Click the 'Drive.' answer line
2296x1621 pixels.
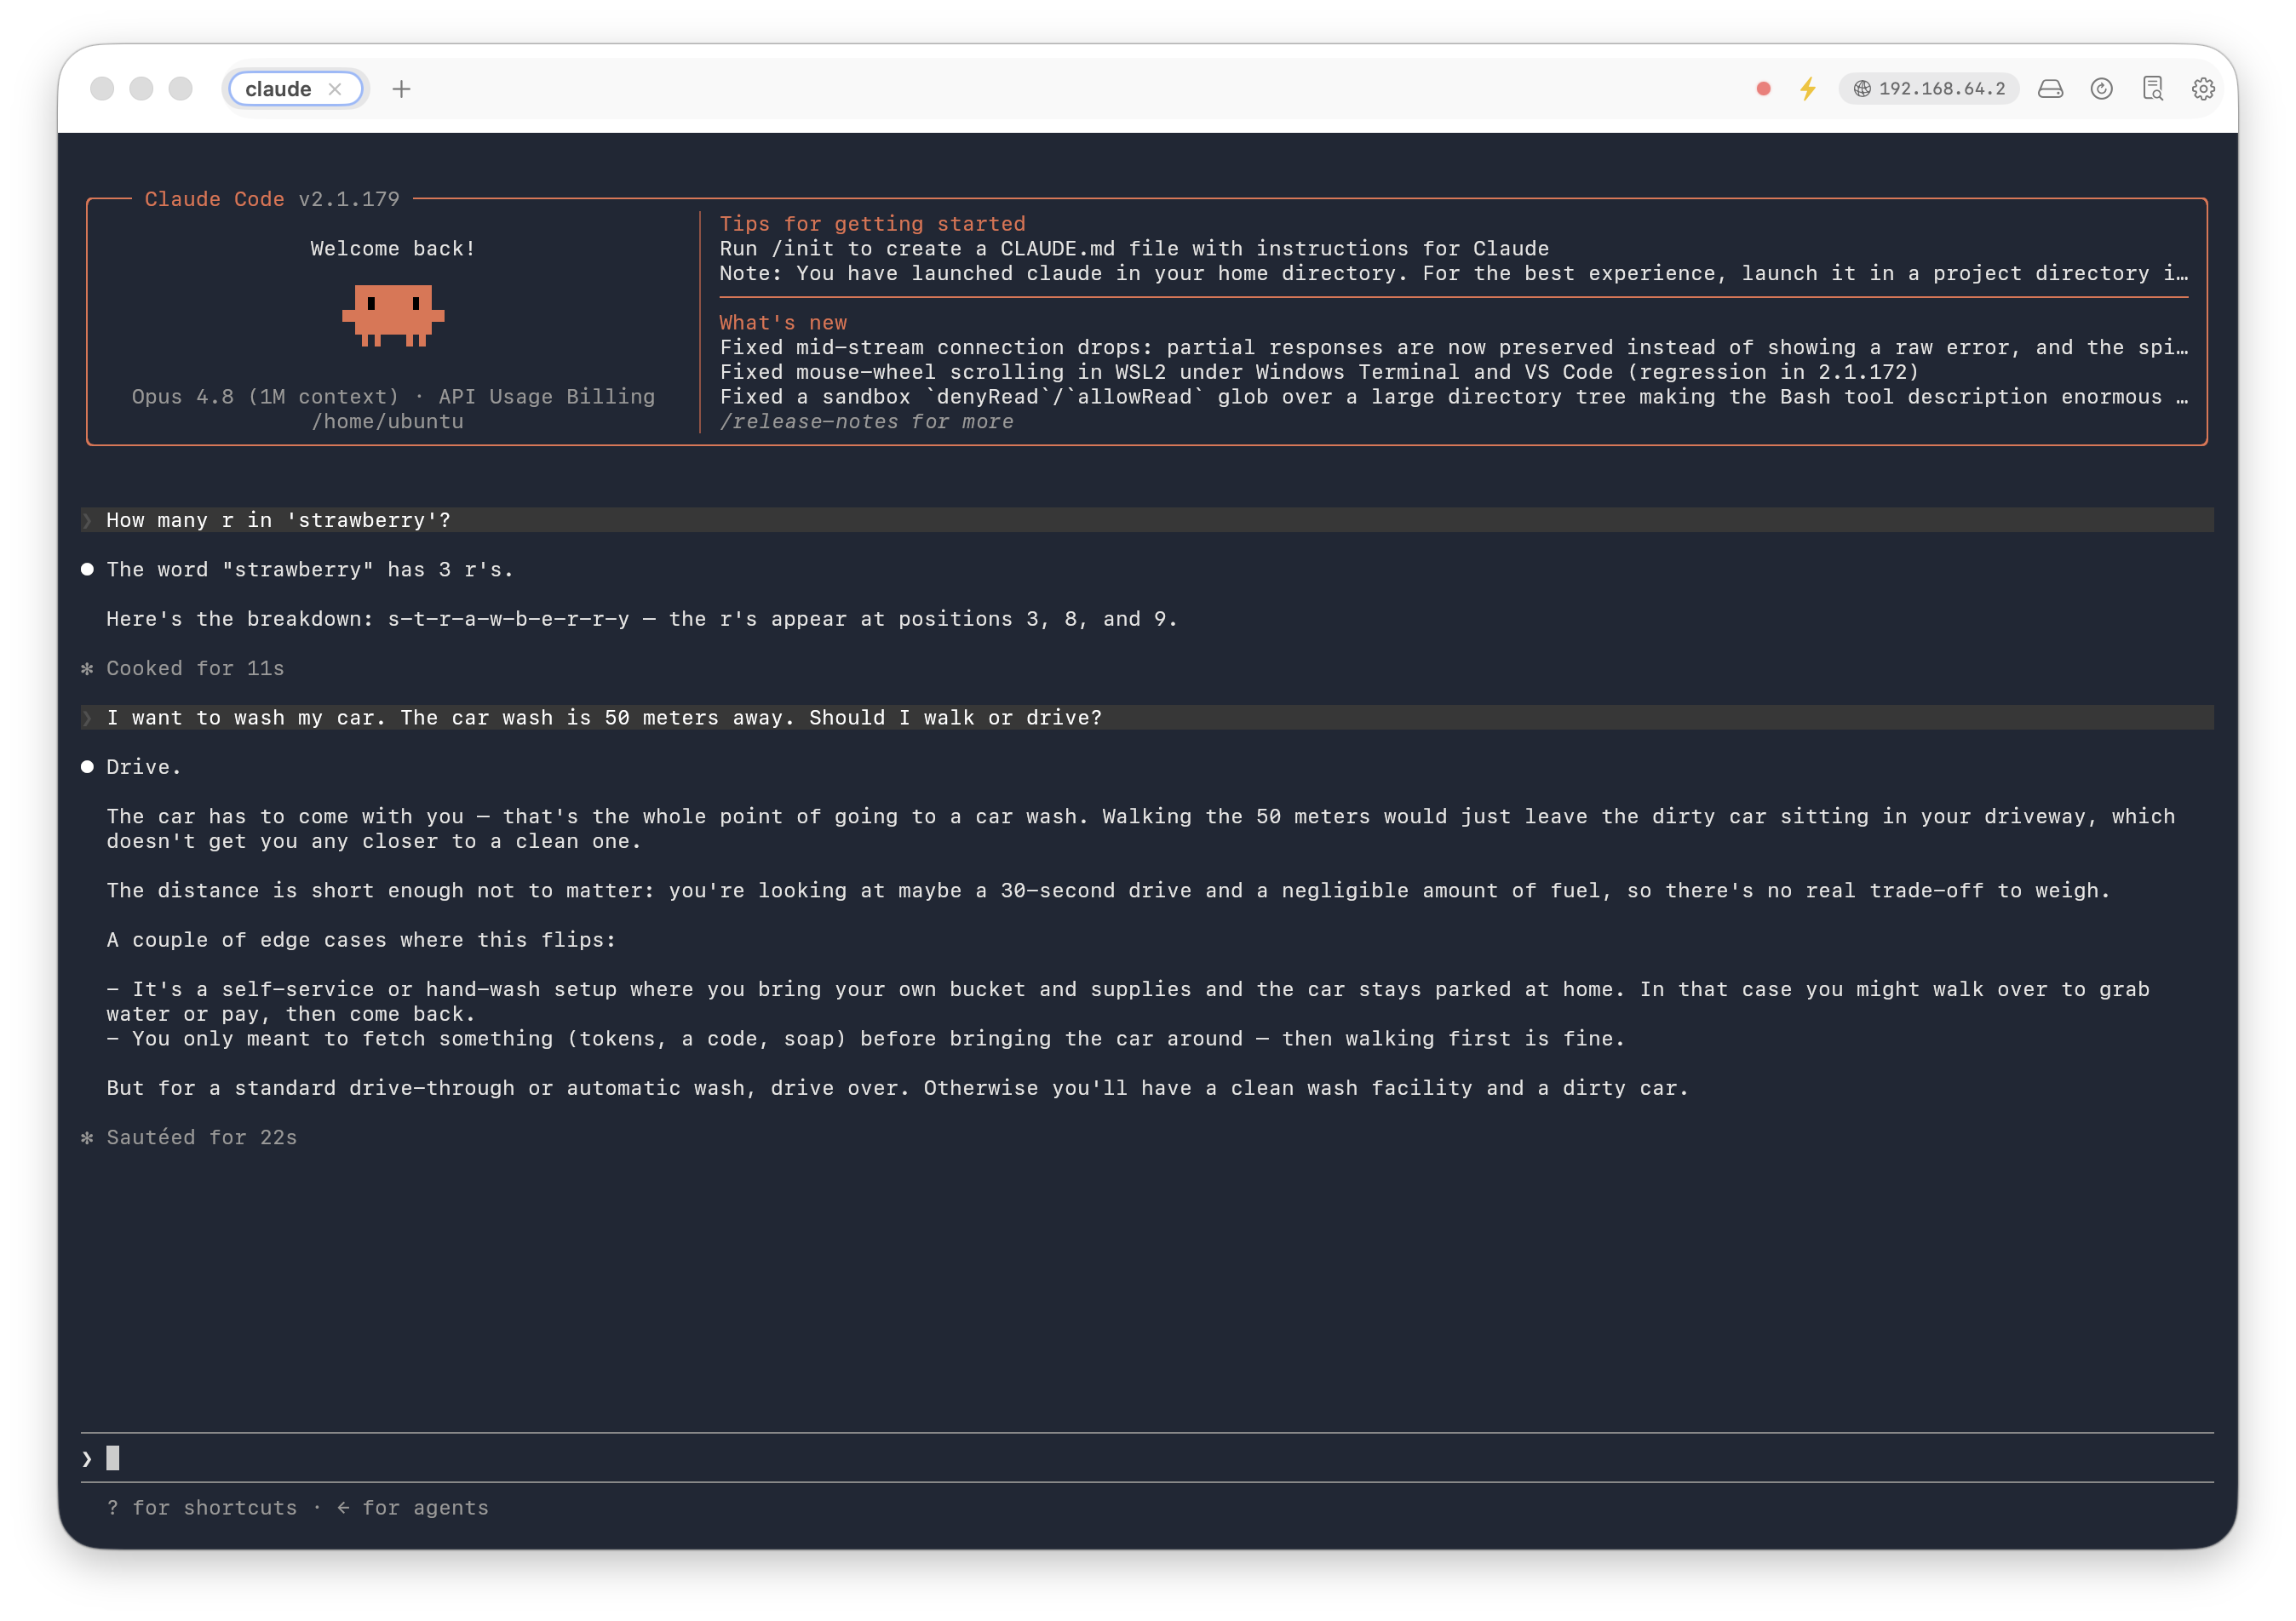(143, 768)
